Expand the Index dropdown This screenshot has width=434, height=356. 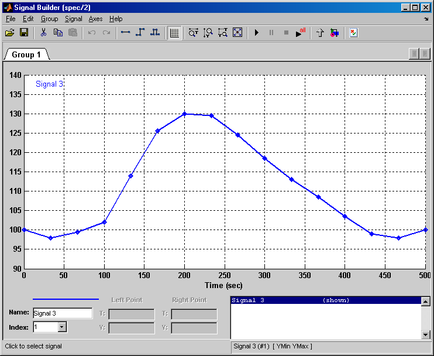tap(62, 327)
